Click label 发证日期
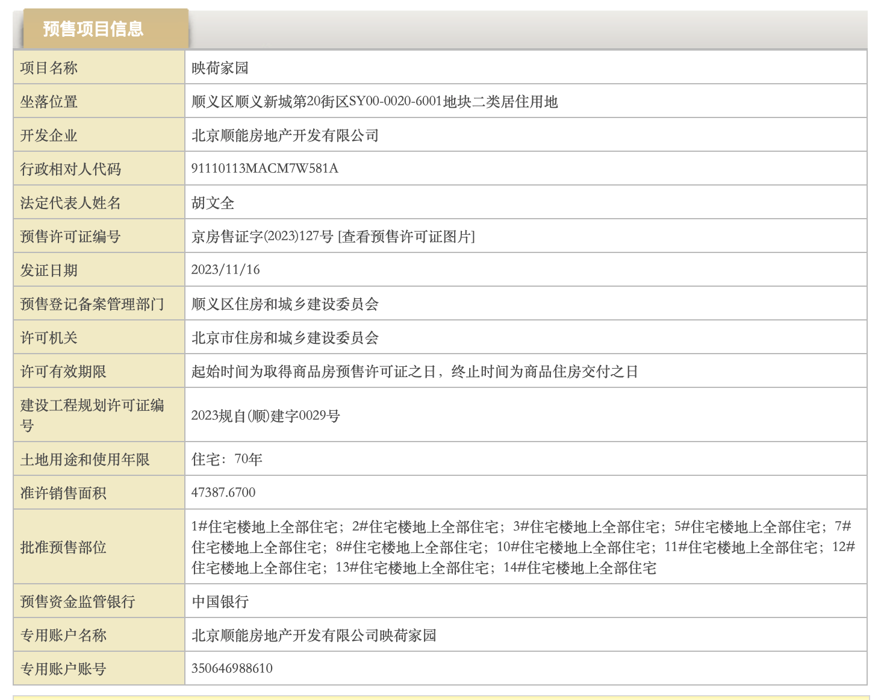The image size is (884, 700). [x=49, y=270]
